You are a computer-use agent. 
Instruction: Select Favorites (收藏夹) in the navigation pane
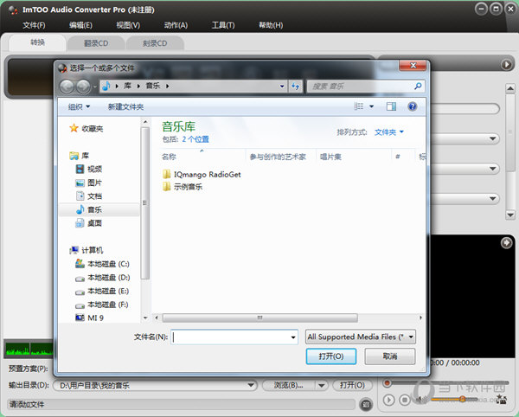[86, 128]
